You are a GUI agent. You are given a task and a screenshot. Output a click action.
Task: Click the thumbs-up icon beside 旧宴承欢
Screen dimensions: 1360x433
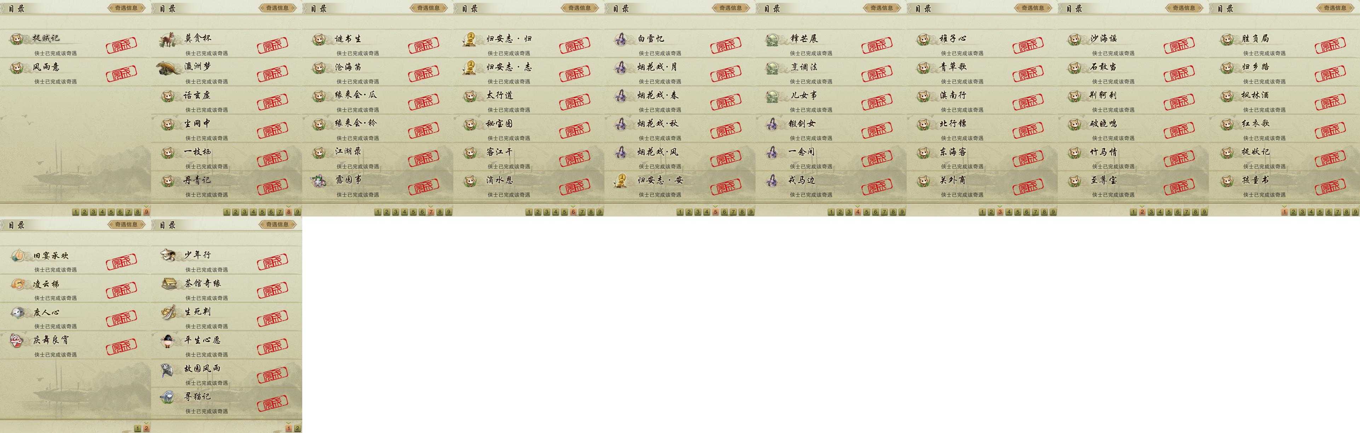pyautogui.click(x=18, y=255)
